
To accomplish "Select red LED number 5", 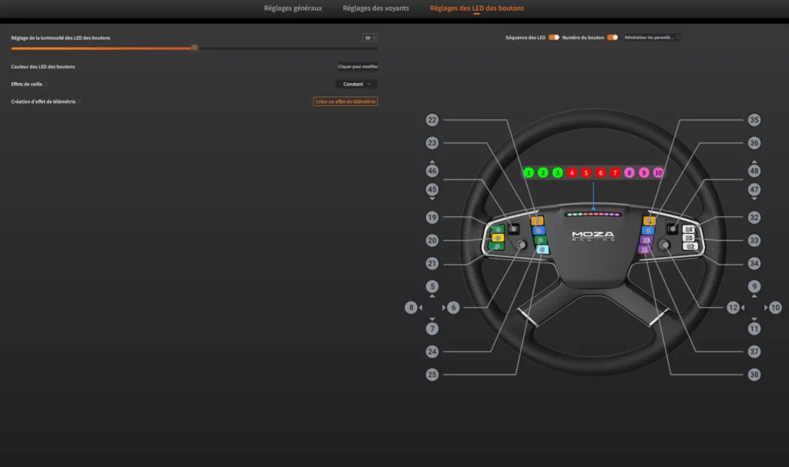I will coord(586,173).
